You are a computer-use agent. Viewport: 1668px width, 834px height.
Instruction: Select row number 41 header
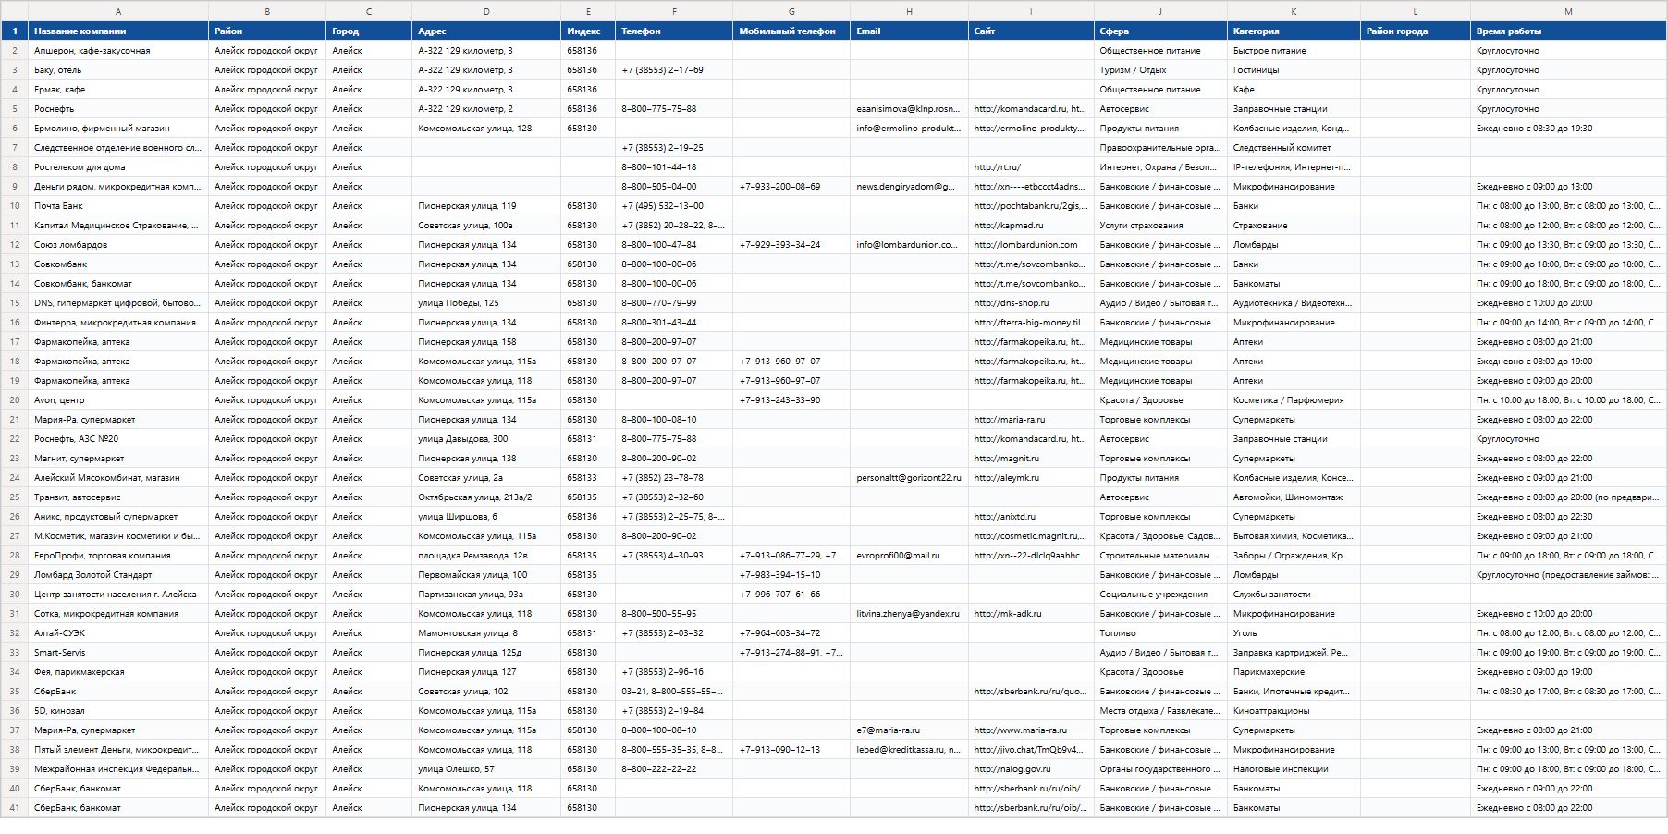[15, 808]
